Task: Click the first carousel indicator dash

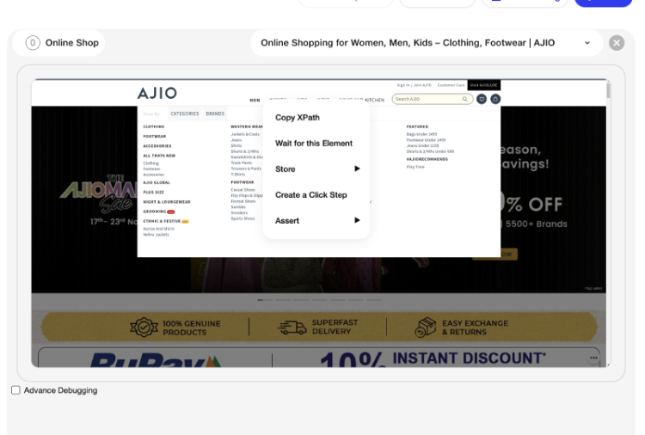Action: click(265, 300)
